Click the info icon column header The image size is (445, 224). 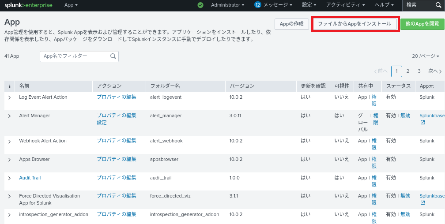[x=10, y=86]
